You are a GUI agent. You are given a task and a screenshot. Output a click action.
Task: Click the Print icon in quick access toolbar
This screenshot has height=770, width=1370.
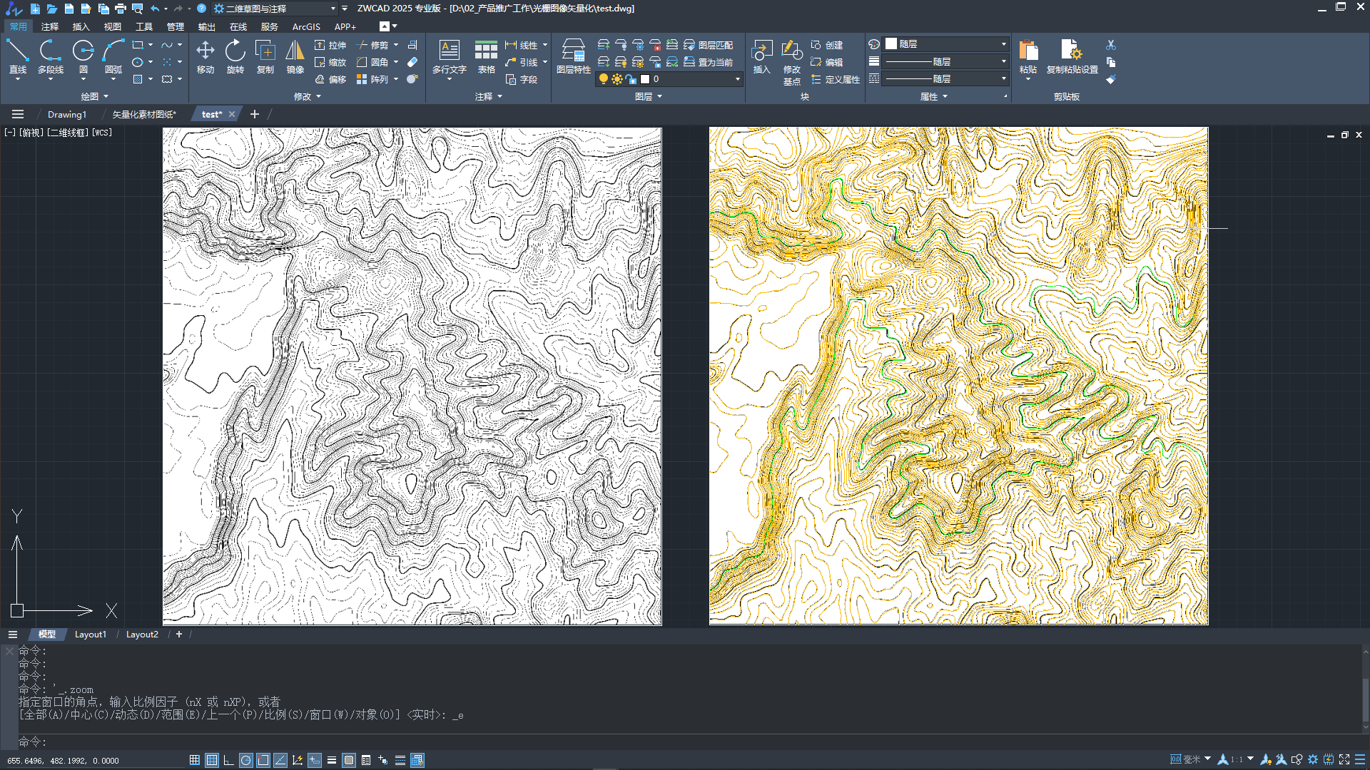pos(121,9)
